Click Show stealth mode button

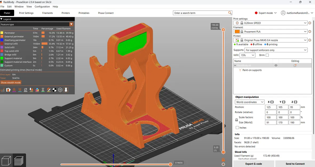(x=11, y=83)
